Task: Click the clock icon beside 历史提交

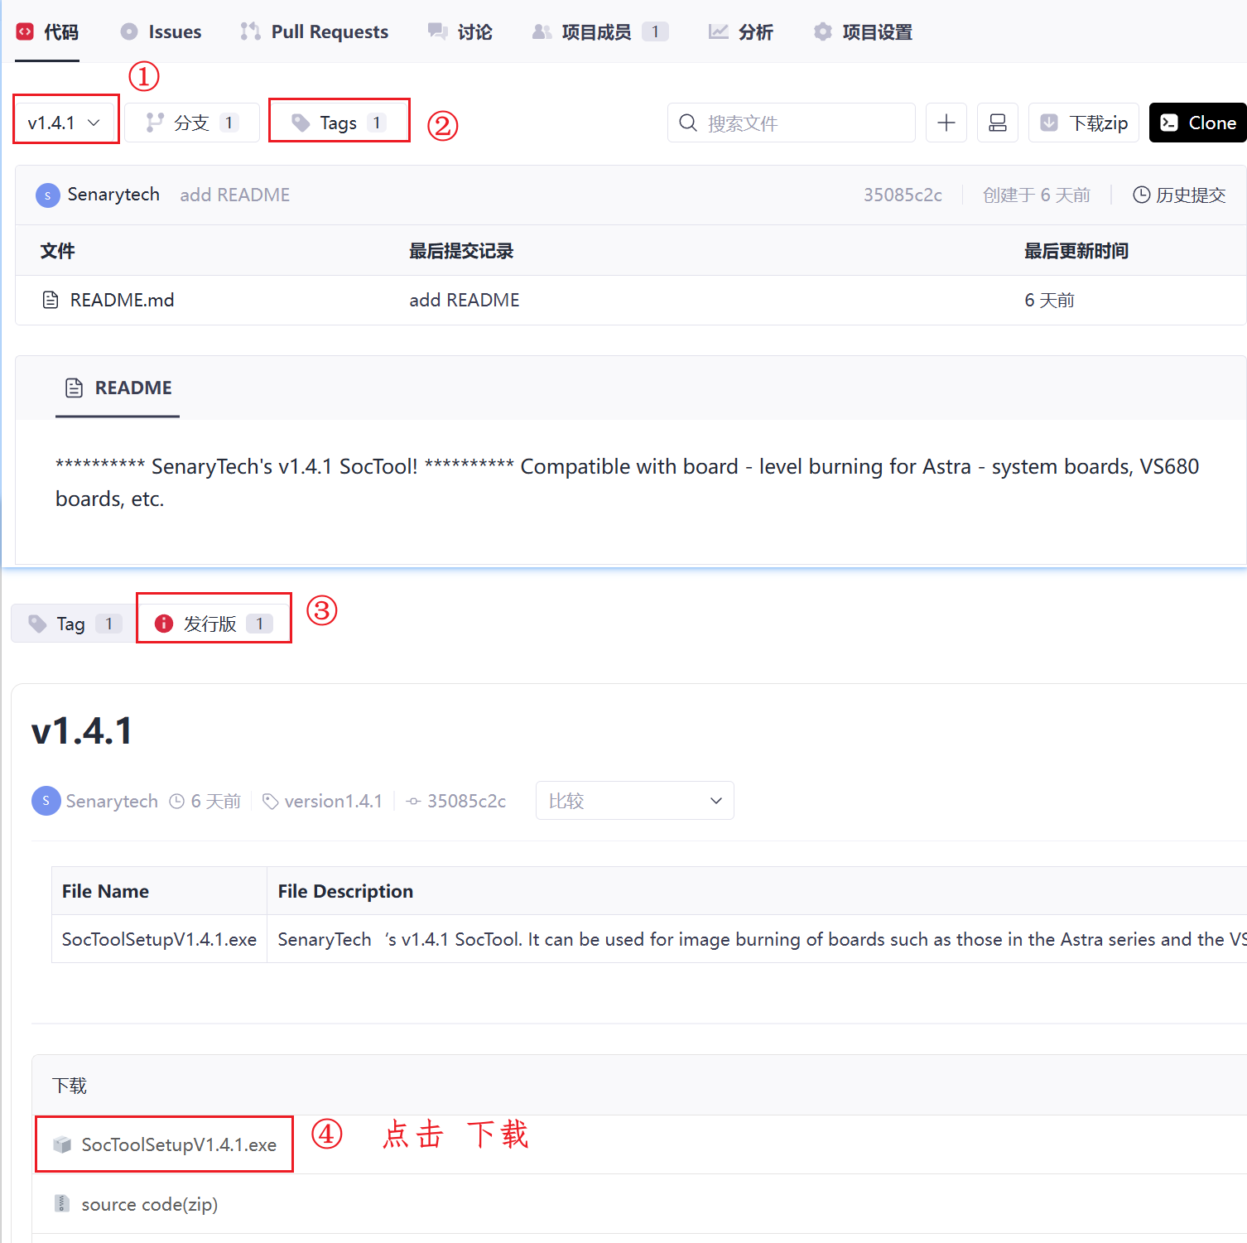Action: [1141, 195]
